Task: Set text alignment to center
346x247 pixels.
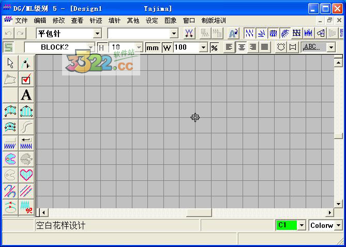Action: pyautogui.click(x=242, y=47)
